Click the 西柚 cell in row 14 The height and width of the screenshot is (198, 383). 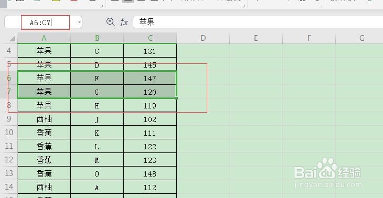click(44, 188)
